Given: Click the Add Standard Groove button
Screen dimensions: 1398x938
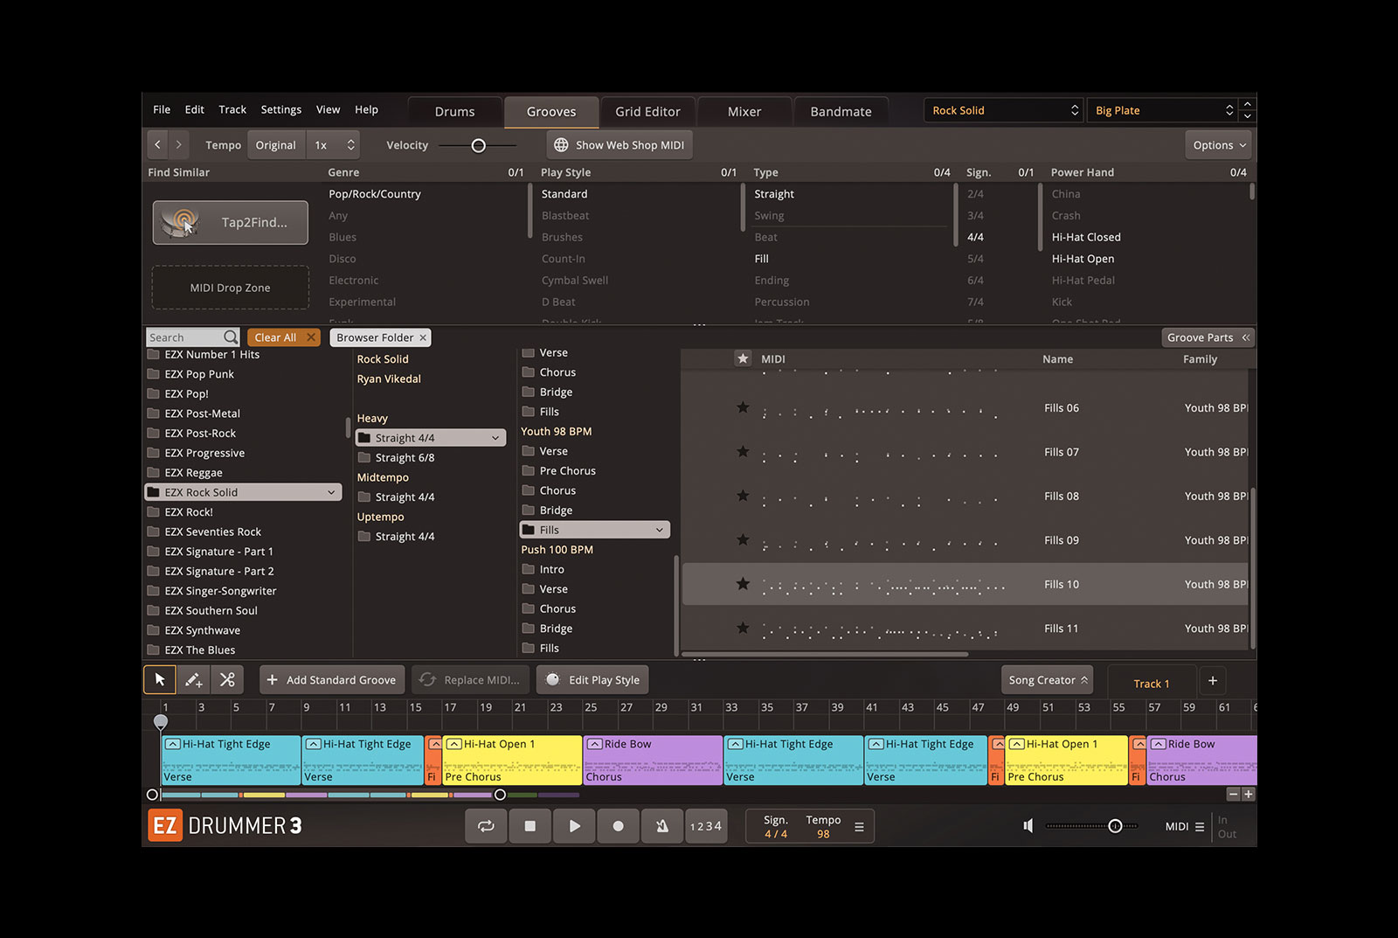Looking at the screenshot, I should click(332, 680).
